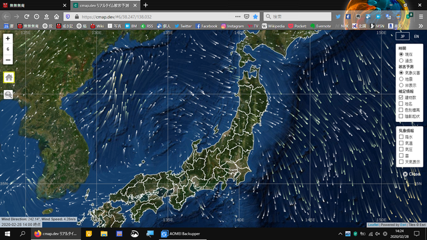
Task: Enable 色別標高 elevation checkbox
Action: (401, 110)
